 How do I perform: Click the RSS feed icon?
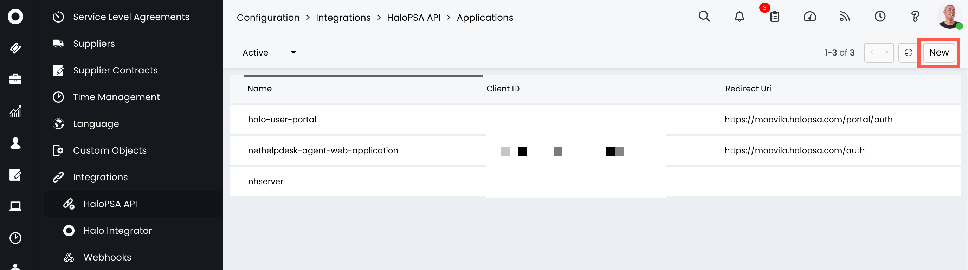[844, 17]
